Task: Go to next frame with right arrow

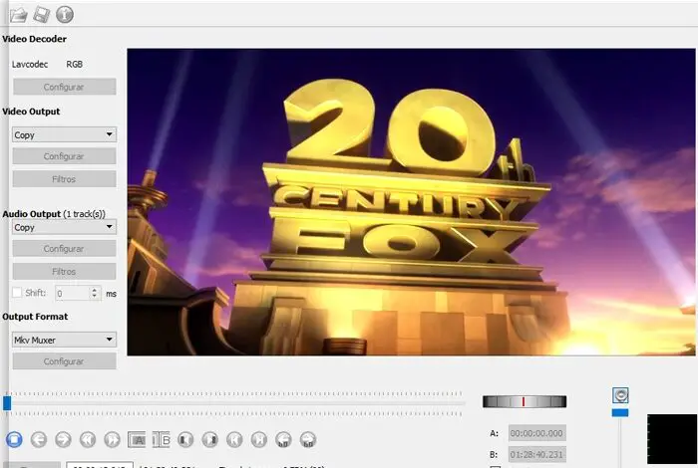Action: coord(63,439)
